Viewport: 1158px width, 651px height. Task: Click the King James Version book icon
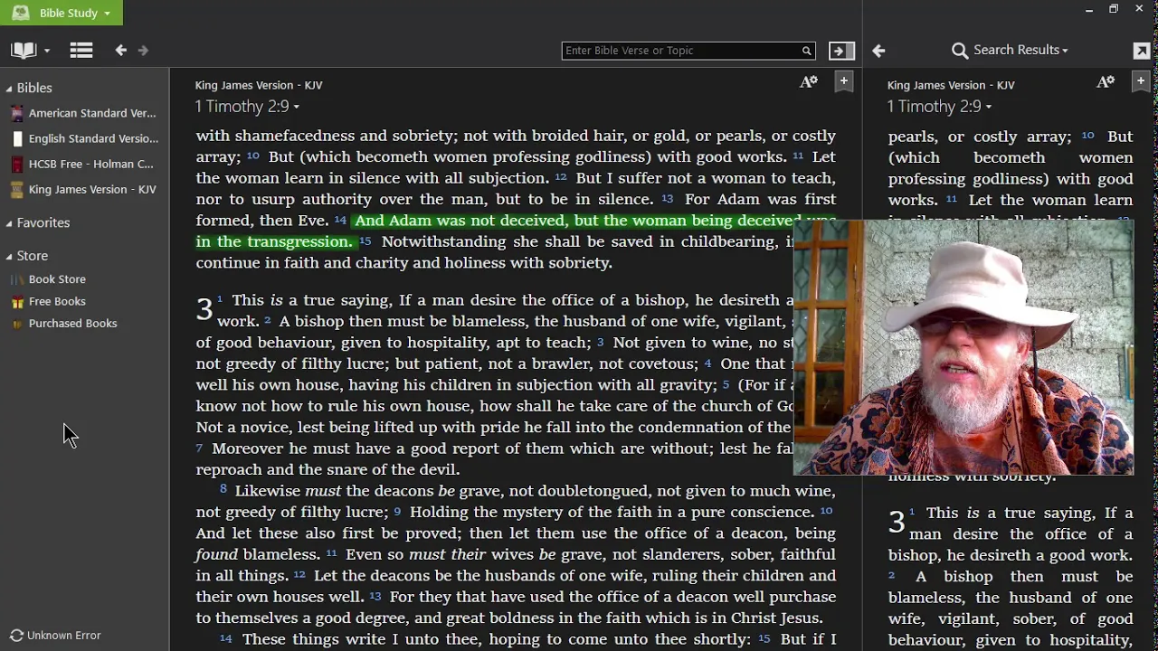(16, 189)
